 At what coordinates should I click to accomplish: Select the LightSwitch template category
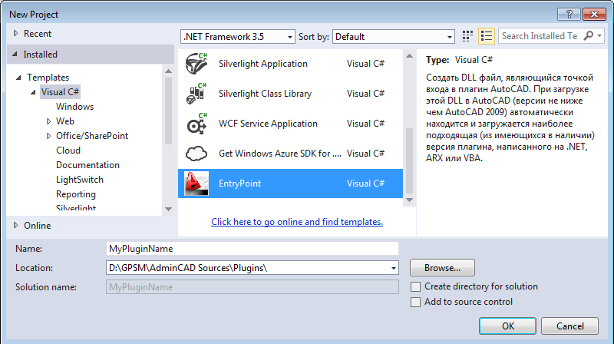coord(80,180)
